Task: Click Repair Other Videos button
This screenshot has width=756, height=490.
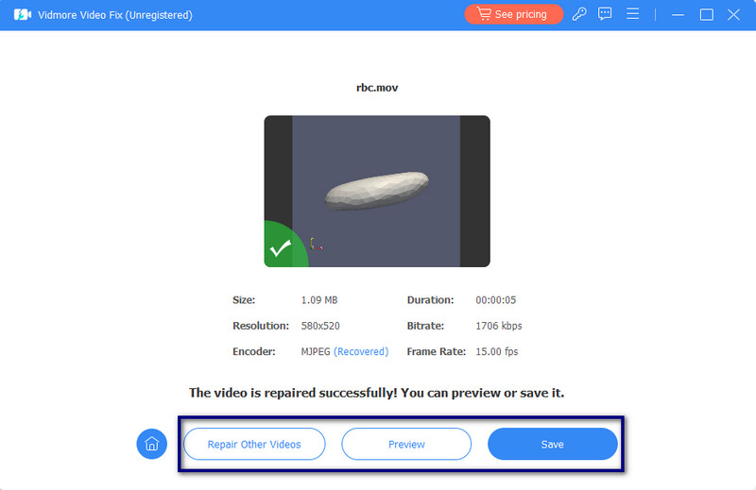Action: [254, 444]
